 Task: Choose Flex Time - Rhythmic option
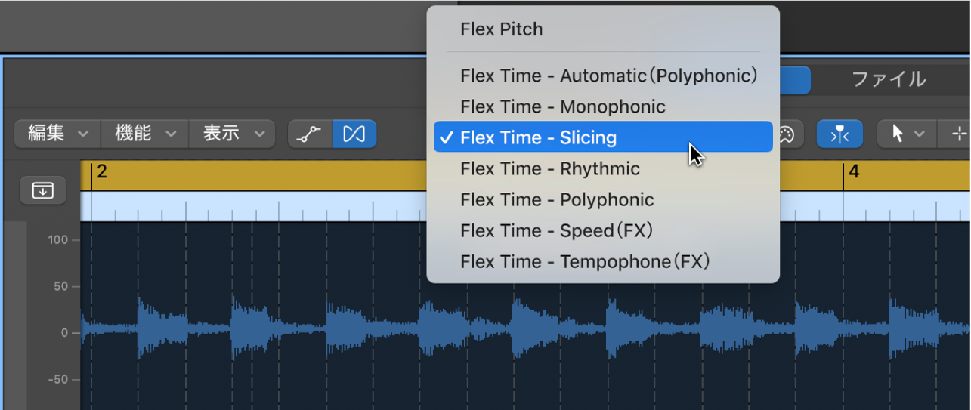pyautogui.click(x=549, y=168)
